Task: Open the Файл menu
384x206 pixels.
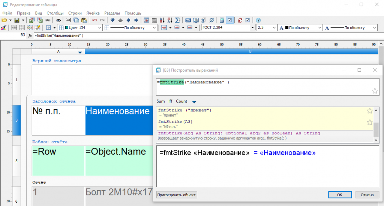Action: (7, 13)
